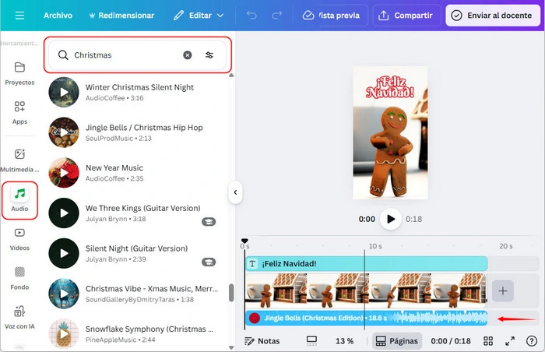The image size is (545, 352).
Task: Open Videos in the sidebar
Action: coord(19,239)
